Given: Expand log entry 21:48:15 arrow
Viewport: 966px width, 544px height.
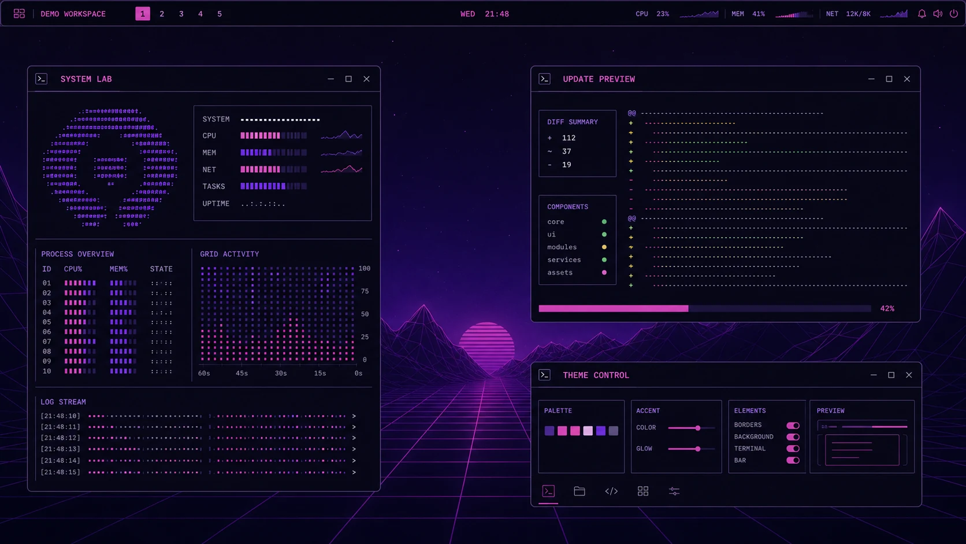Looking at the screenshot, I should point(354,472).
